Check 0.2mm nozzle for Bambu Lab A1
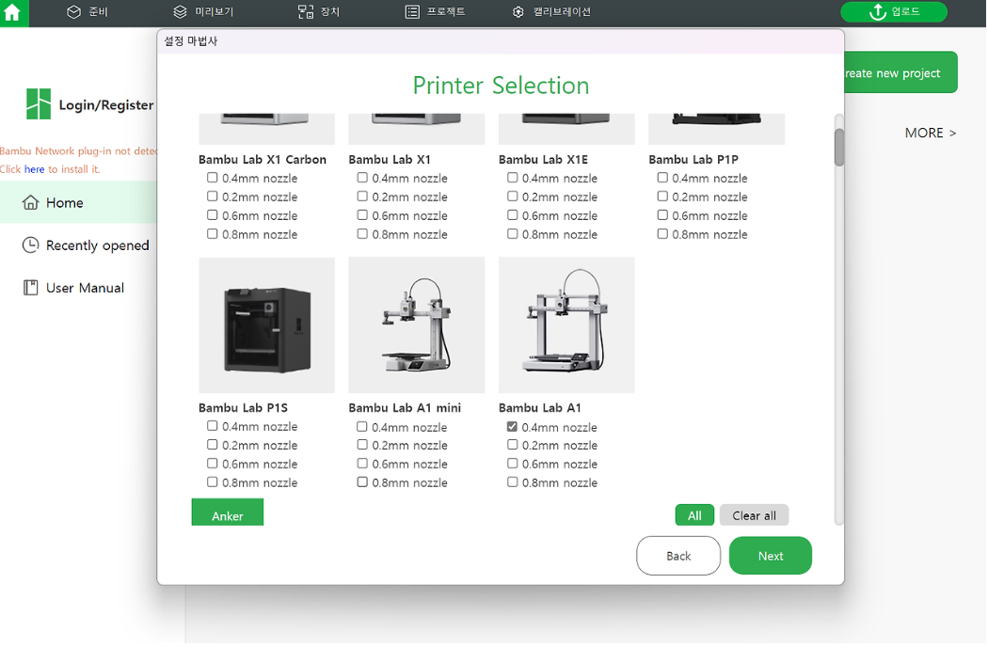The image size is (988, 647). click(x=512, y=445)
